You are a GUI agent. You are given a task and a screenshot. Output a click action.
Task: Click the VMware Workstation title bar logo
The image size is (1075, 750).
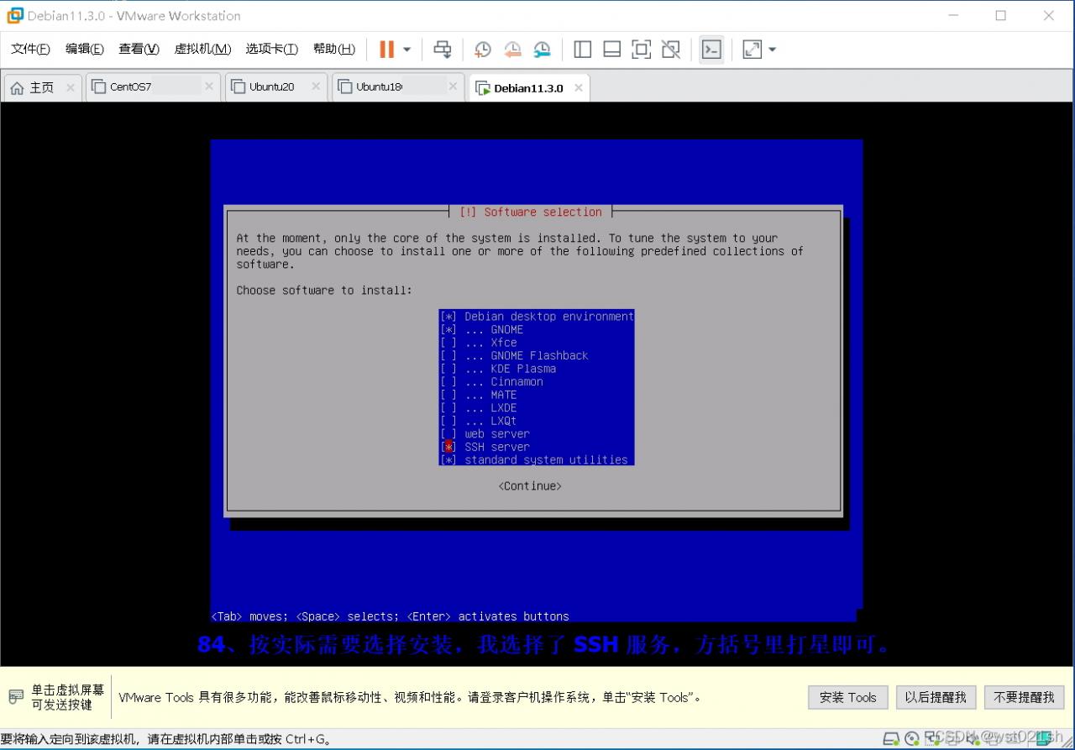point(14,15)
